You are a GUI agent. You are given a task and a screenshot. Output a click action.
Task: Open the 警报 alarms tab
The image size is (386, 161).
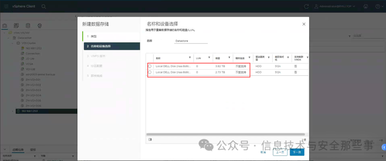pos(33,150)
